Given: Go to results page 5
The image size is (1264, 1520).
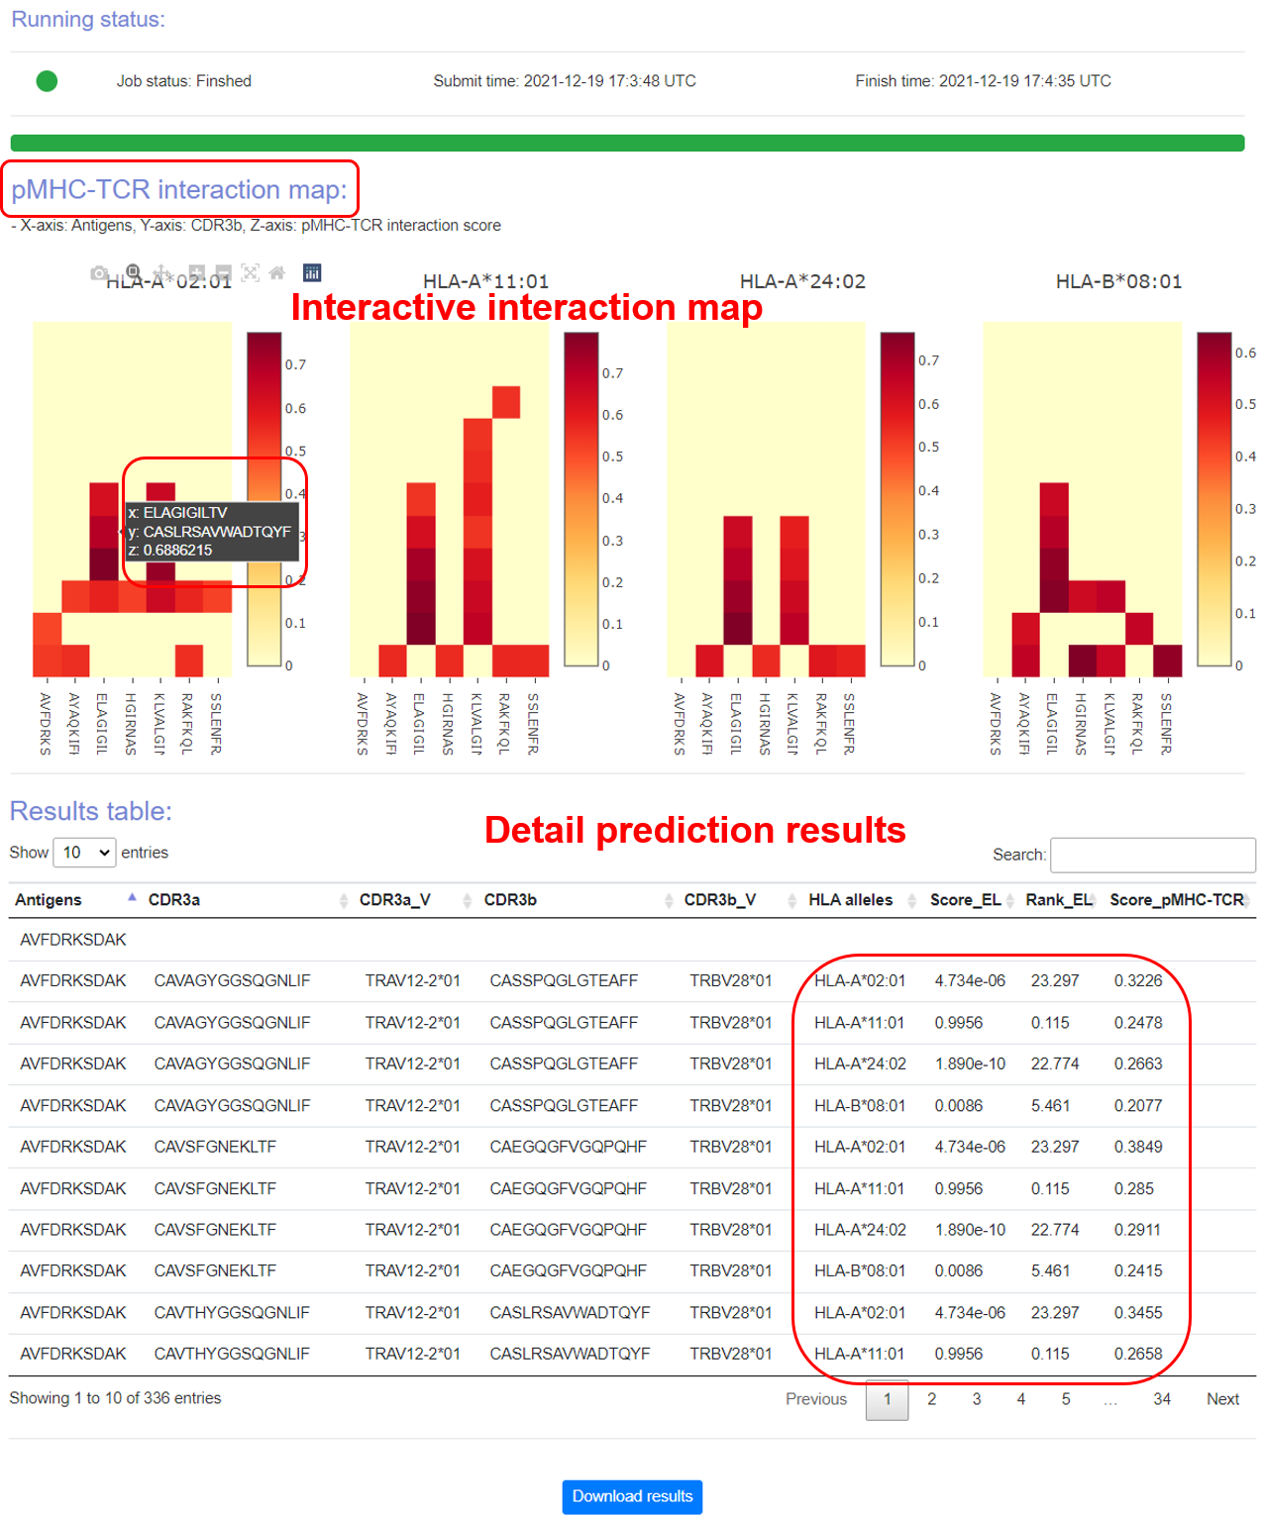Looking at the screenshot, I should tap(1066, 1399).
